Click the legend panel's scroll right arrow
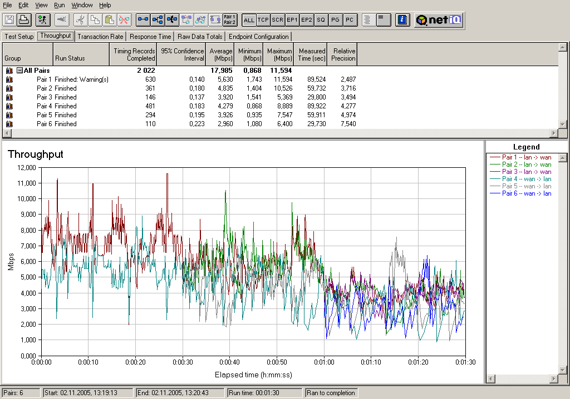 553,379
